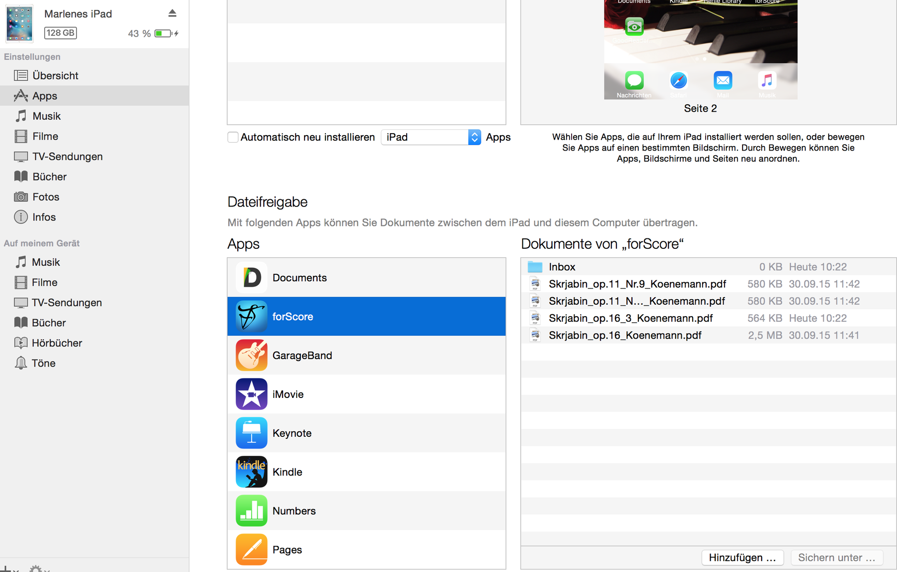Viewport: 897px width, 572px height.
Task: Click Musik note icon under Auf meinem Gerät
Action: click(x=21, y=262)
